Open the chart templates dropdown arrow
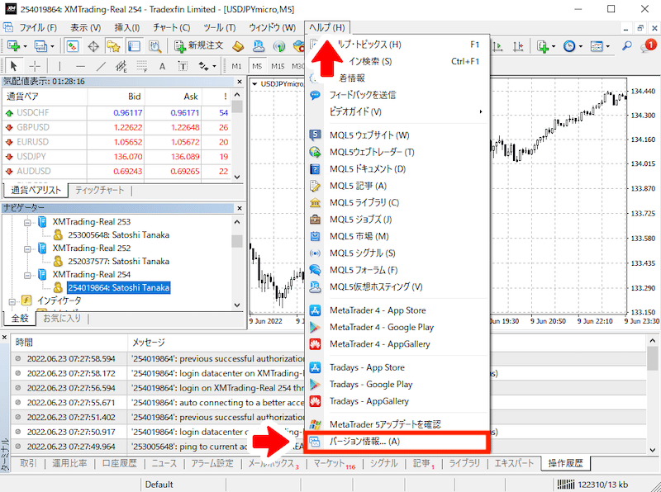Viewport: 661px width, 492px height. [608, 46]
